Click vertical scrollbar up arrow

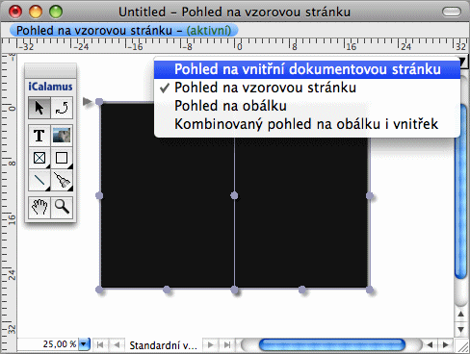coord(461,315)
